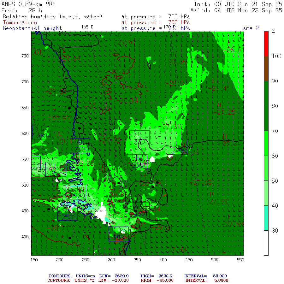Click the 'INTERVAL= 5.0000' contour legend text
The width and height of the screenshot is (284, 284).
[x=207, y=281]
